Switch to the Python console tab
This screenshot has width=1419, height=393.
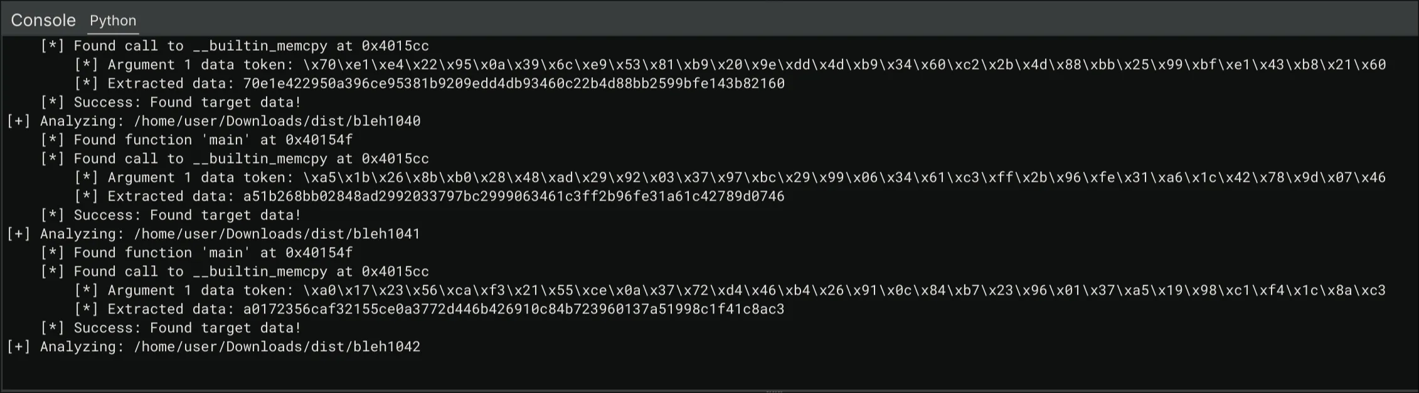(x=113, y=21)
